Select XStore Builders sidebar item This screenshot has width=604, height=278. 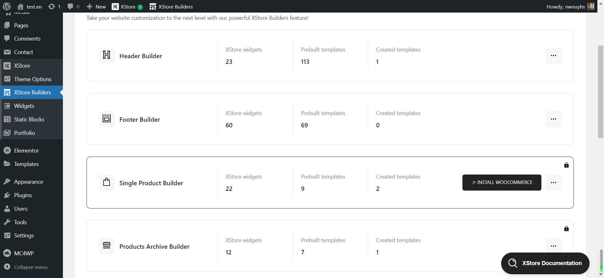point(31,92)
